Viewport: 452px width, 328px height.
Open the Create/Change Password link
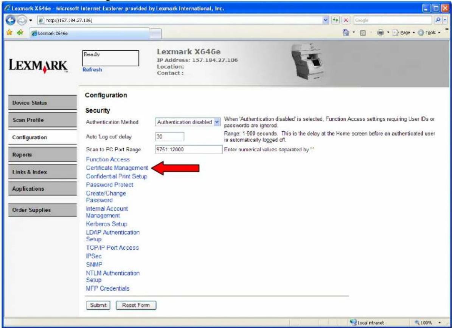106,197
